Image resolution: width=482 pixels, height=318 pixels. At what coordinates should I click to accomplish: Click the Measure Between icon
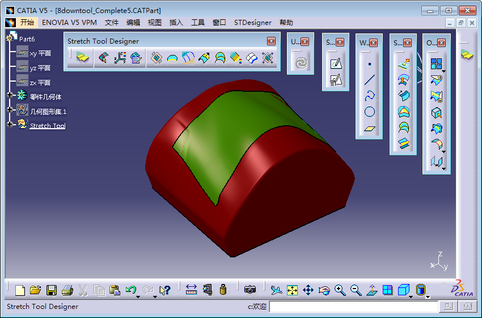click(191, 290)
